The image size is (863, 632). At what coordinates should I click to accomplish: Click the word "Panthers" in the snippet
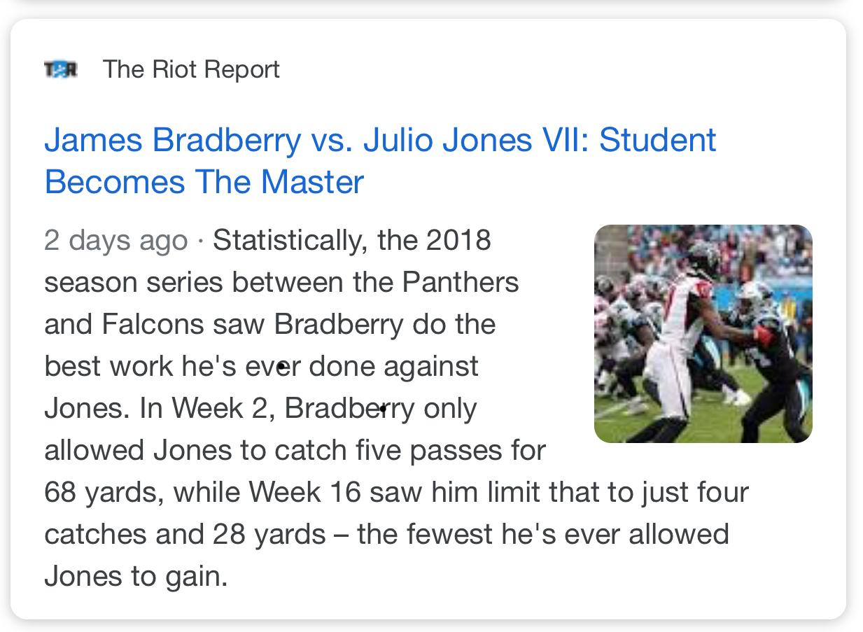coord(460,282)
